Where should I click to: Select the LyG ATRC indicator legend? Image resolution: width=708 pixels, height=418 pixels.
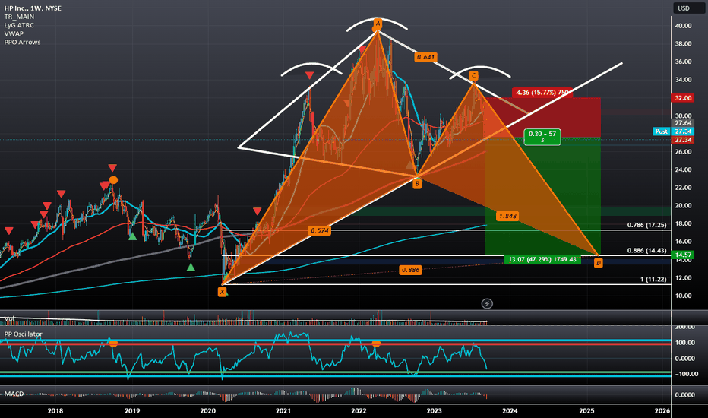point(20,25)
